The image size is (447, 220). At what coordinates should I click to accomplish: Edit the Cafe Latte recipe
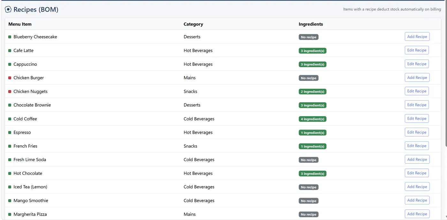tap(417, 50)
